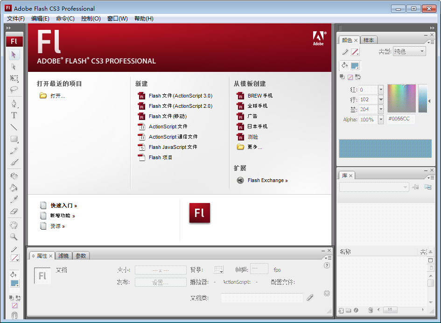Open the Properties panel options menu
The height and width of the screenshot is (323, 441).
[x=328, y=258]
